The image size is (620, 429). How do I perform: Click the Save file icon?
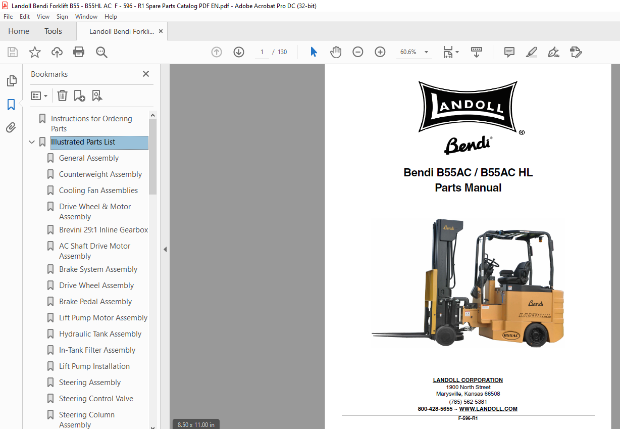tap(13, 52)
